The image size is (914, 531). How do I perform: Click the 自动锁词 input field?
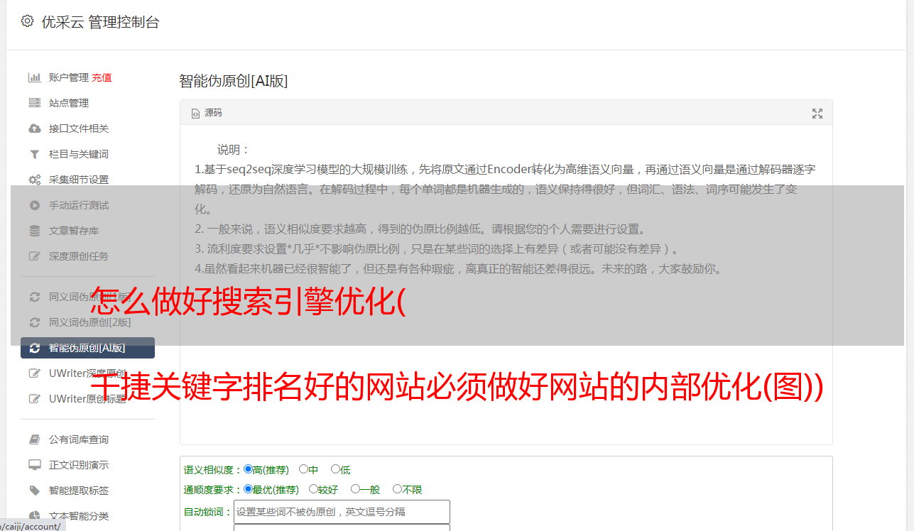(x=342, y=511)
